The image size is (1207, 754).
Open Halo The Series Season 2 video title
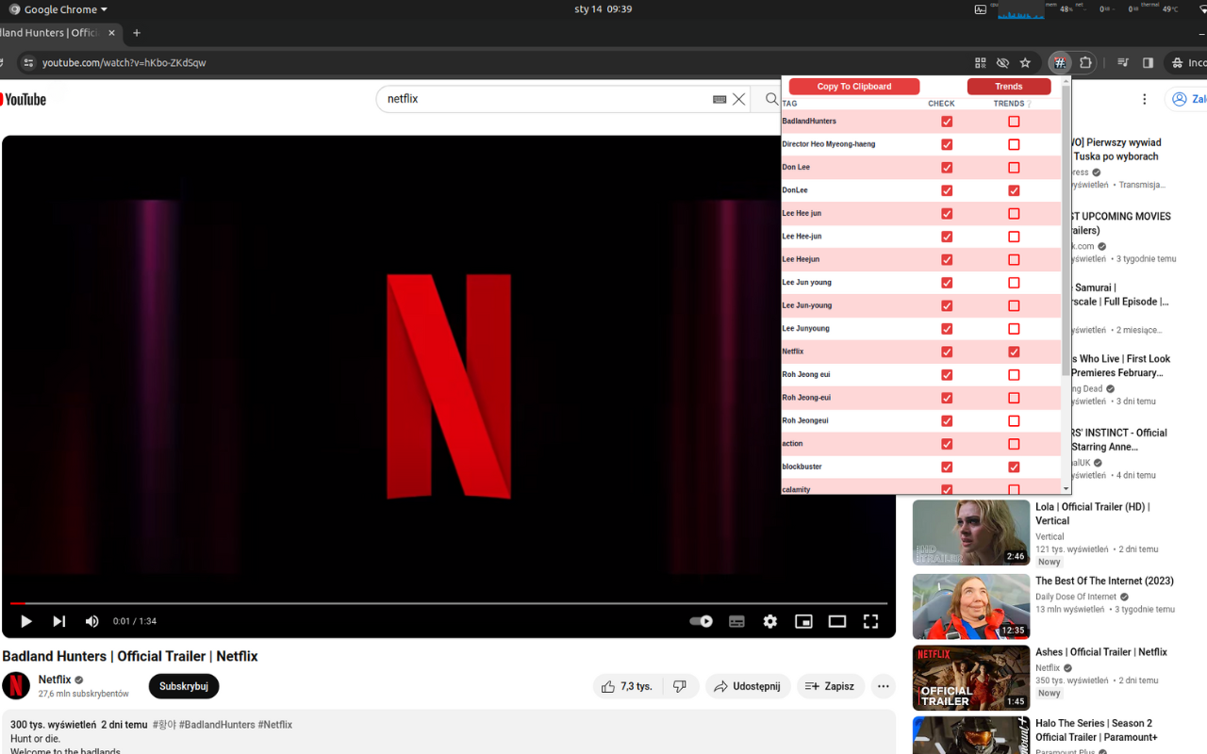point(1096,730)
